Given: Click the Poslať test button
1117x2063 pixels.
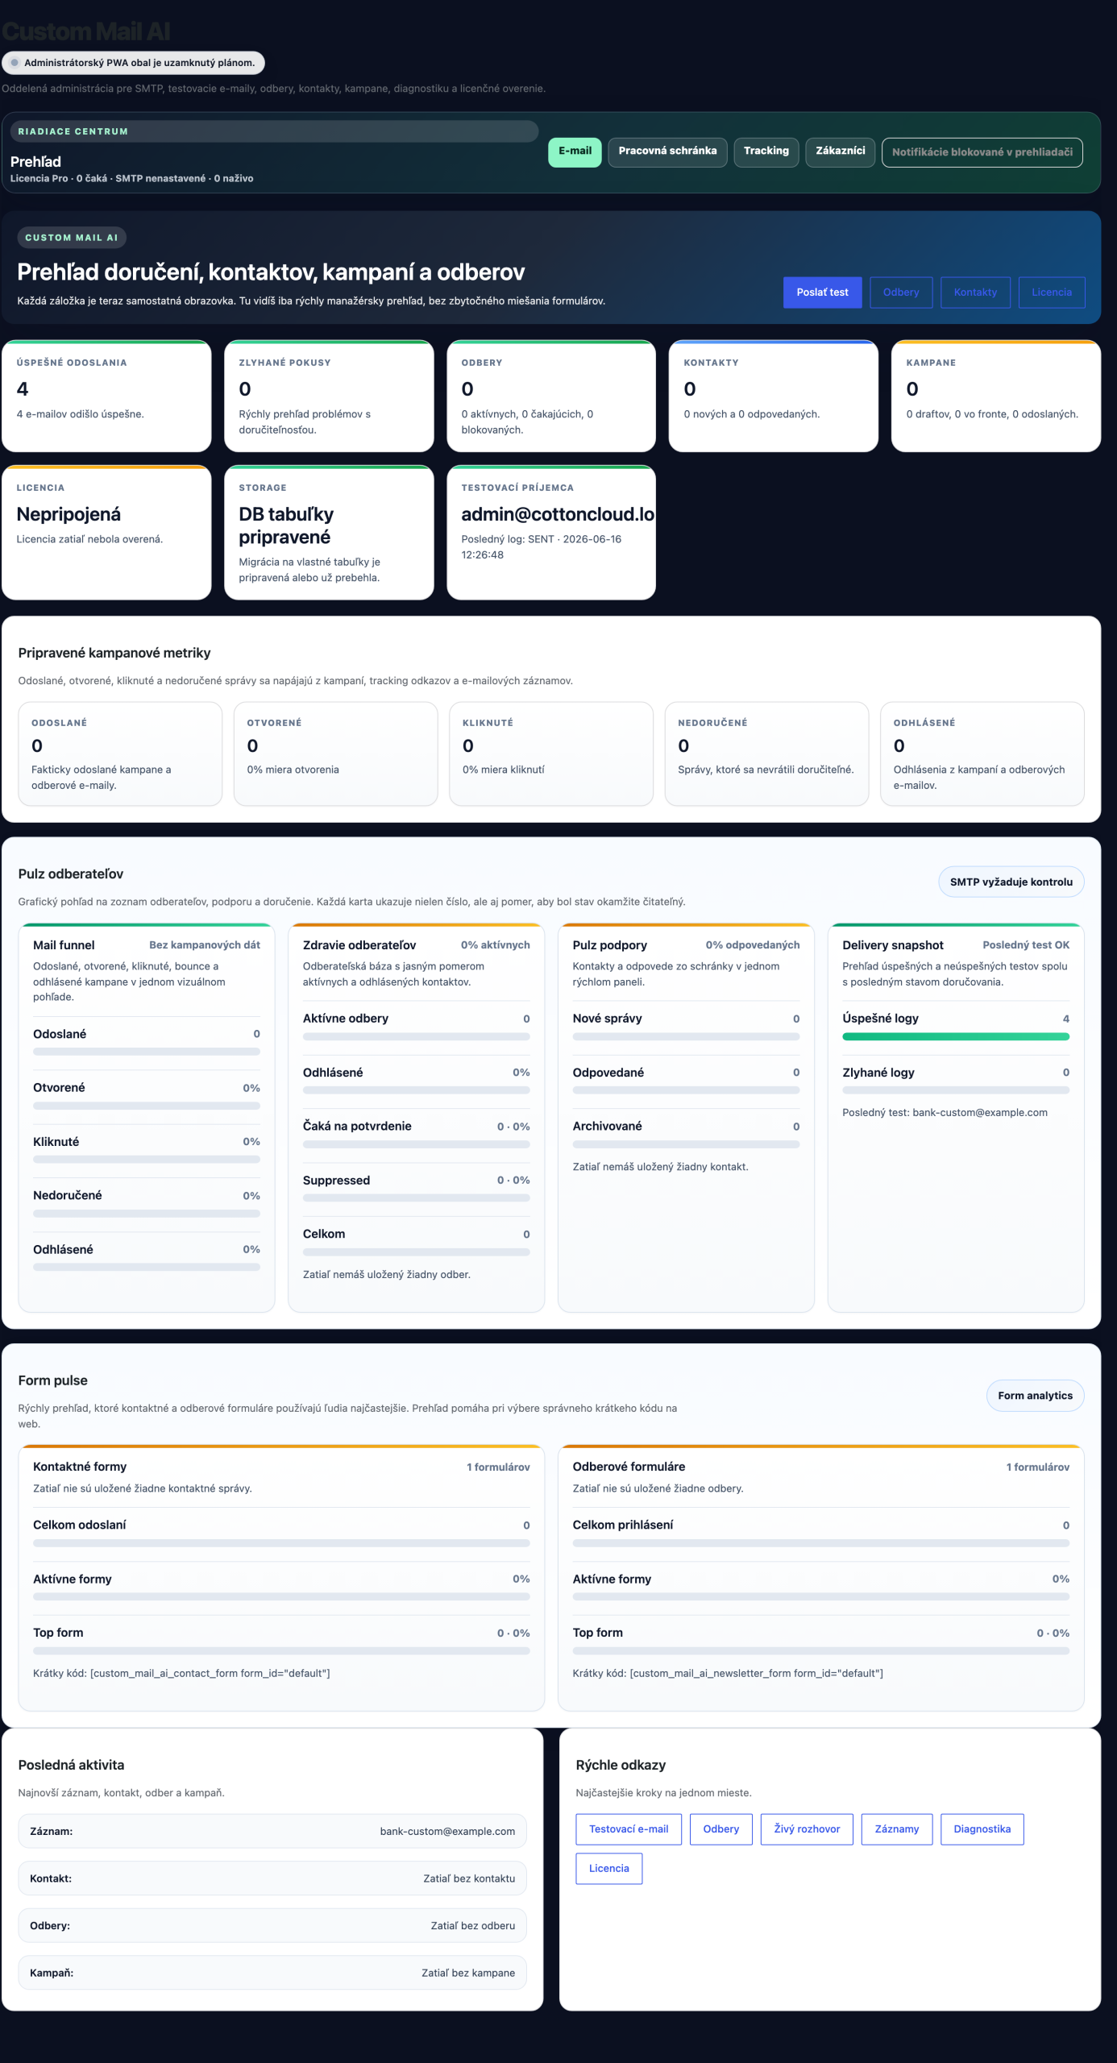Looking at the screenshot, I should coord(822,293).
